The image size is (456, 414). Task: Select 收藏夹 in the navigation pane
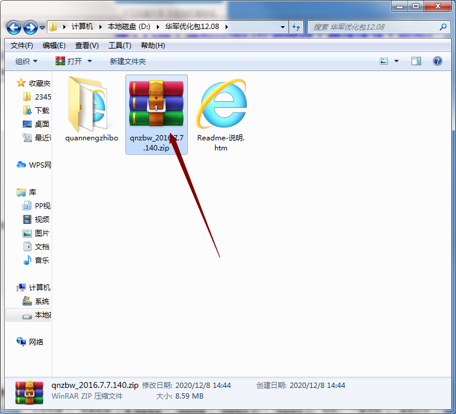pos(39,83)
